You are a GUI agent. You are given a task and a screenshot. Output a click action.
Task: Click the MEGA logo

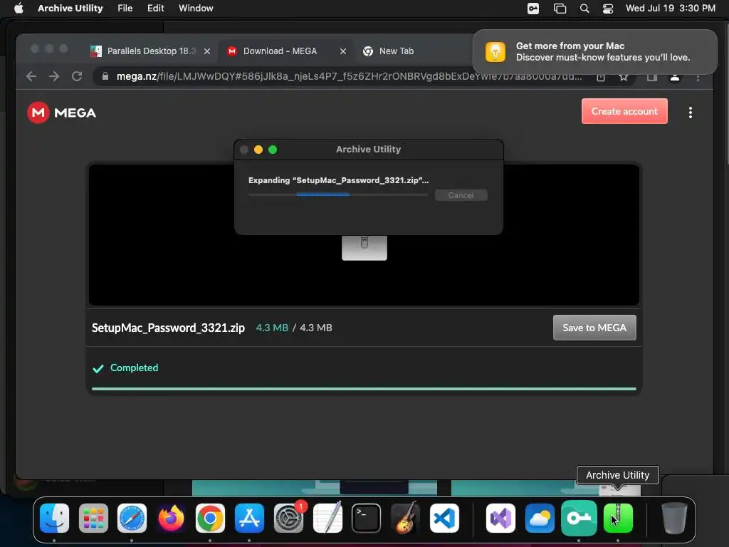(x=61, y=113)
